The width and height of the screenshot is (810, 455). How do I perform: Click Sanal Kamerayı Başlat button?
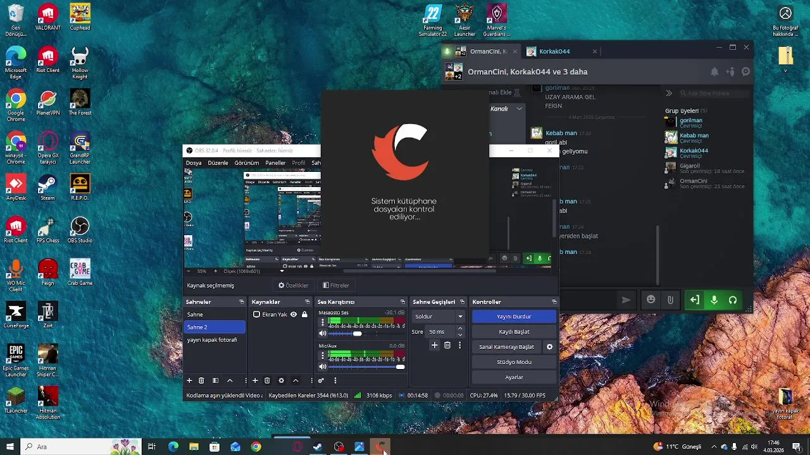tap(506, 347)
